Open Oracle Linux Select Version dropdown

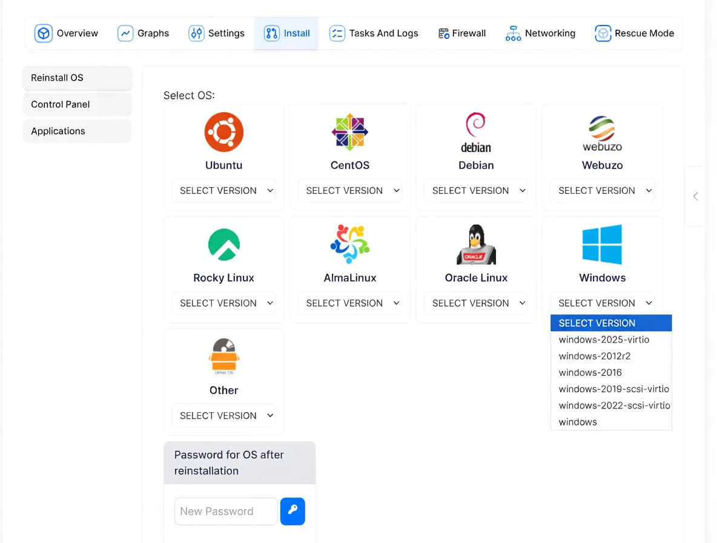click(x=476, y=303)
